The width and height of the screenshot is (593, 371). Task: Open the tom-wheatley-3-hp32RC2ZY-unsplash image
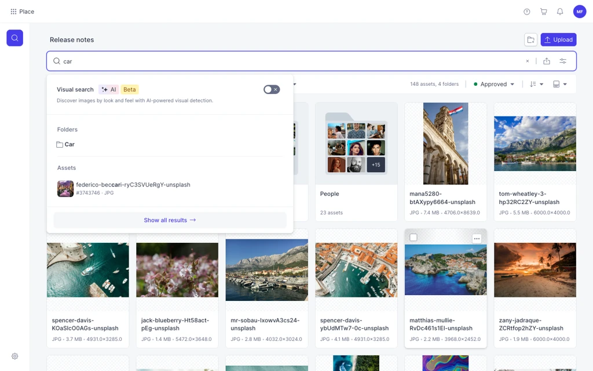[x=535, y=144]
